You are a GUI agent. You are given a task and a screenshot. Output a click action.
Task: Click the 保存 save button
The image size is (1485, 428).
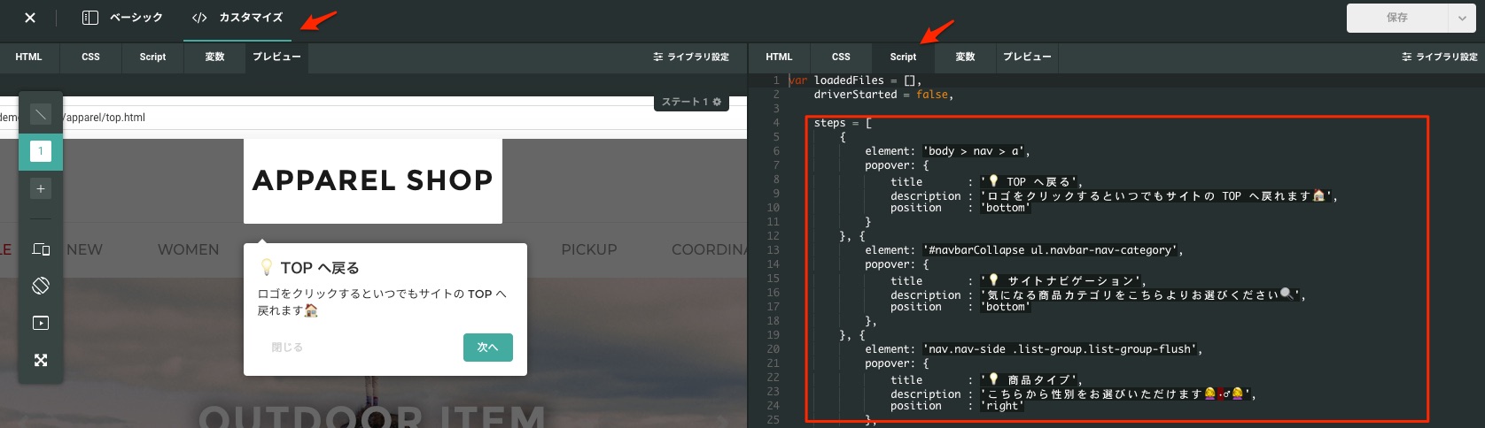tap(1397, 18)
